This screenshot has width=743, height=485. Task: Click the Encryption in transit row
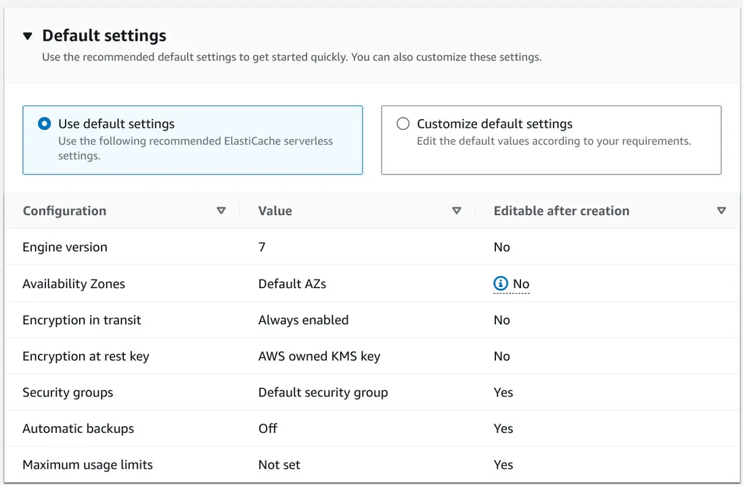tap(81, 320)
